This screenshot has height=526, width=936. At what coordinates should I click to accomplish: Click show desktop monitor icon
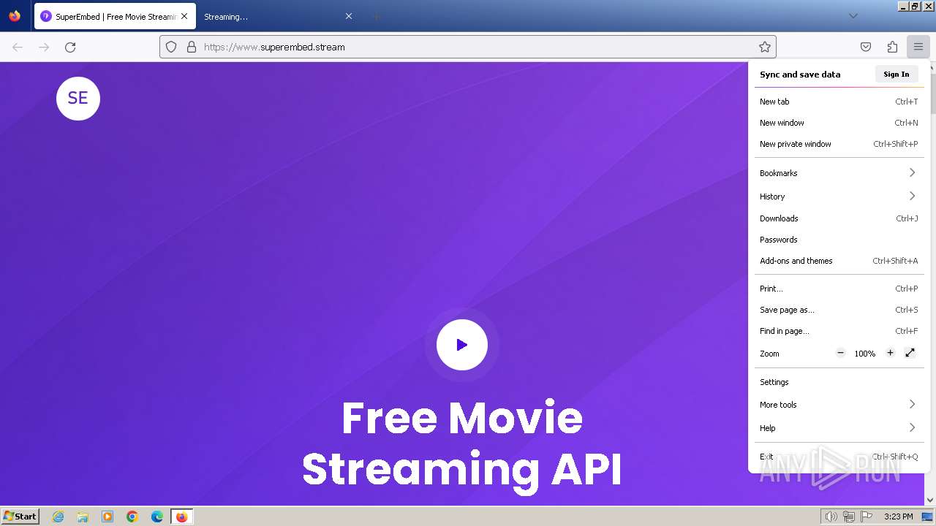(x=927, y=517)
